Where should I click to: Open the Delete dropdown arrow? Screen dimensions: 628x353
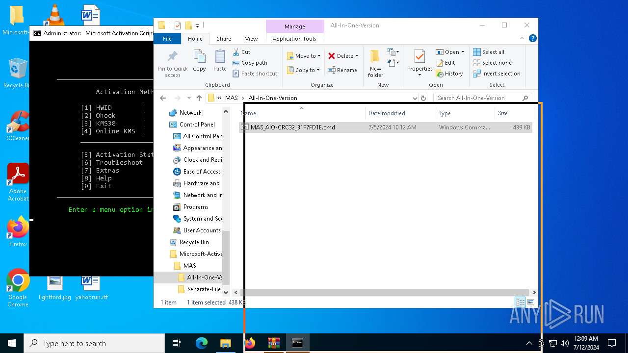357,56
